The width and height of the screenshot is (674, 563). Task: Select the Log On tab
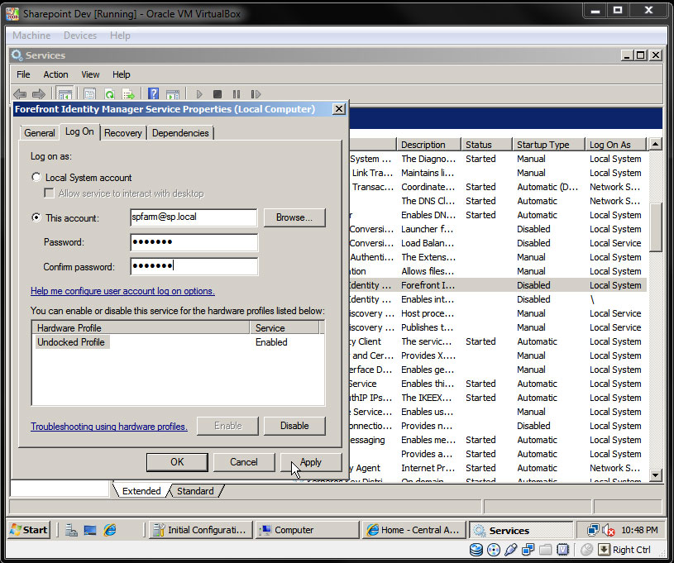[79, 131]
